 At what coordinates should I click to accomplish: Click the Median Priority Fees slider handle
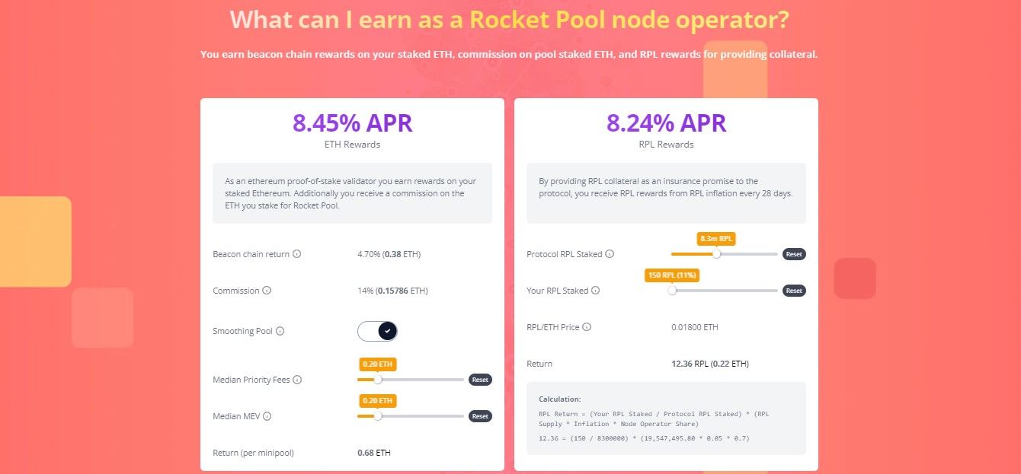(377, 380)
